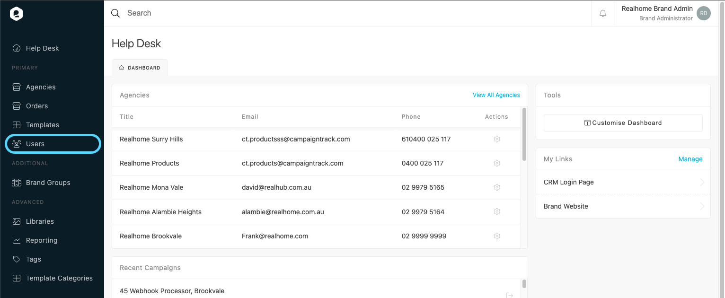This screenshot has height=298, width=725.
Task: Click phone number 02 9999 9999
Action: click(x=424, y=236)
